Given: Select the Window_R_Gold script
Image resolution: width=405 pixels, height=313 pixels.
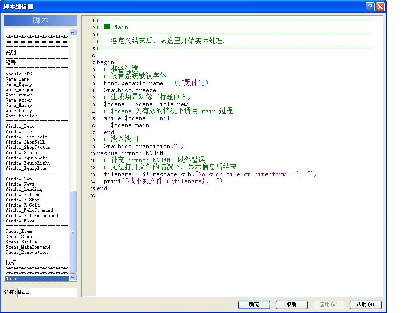Looking at the screenshot, I should [37, 205].
